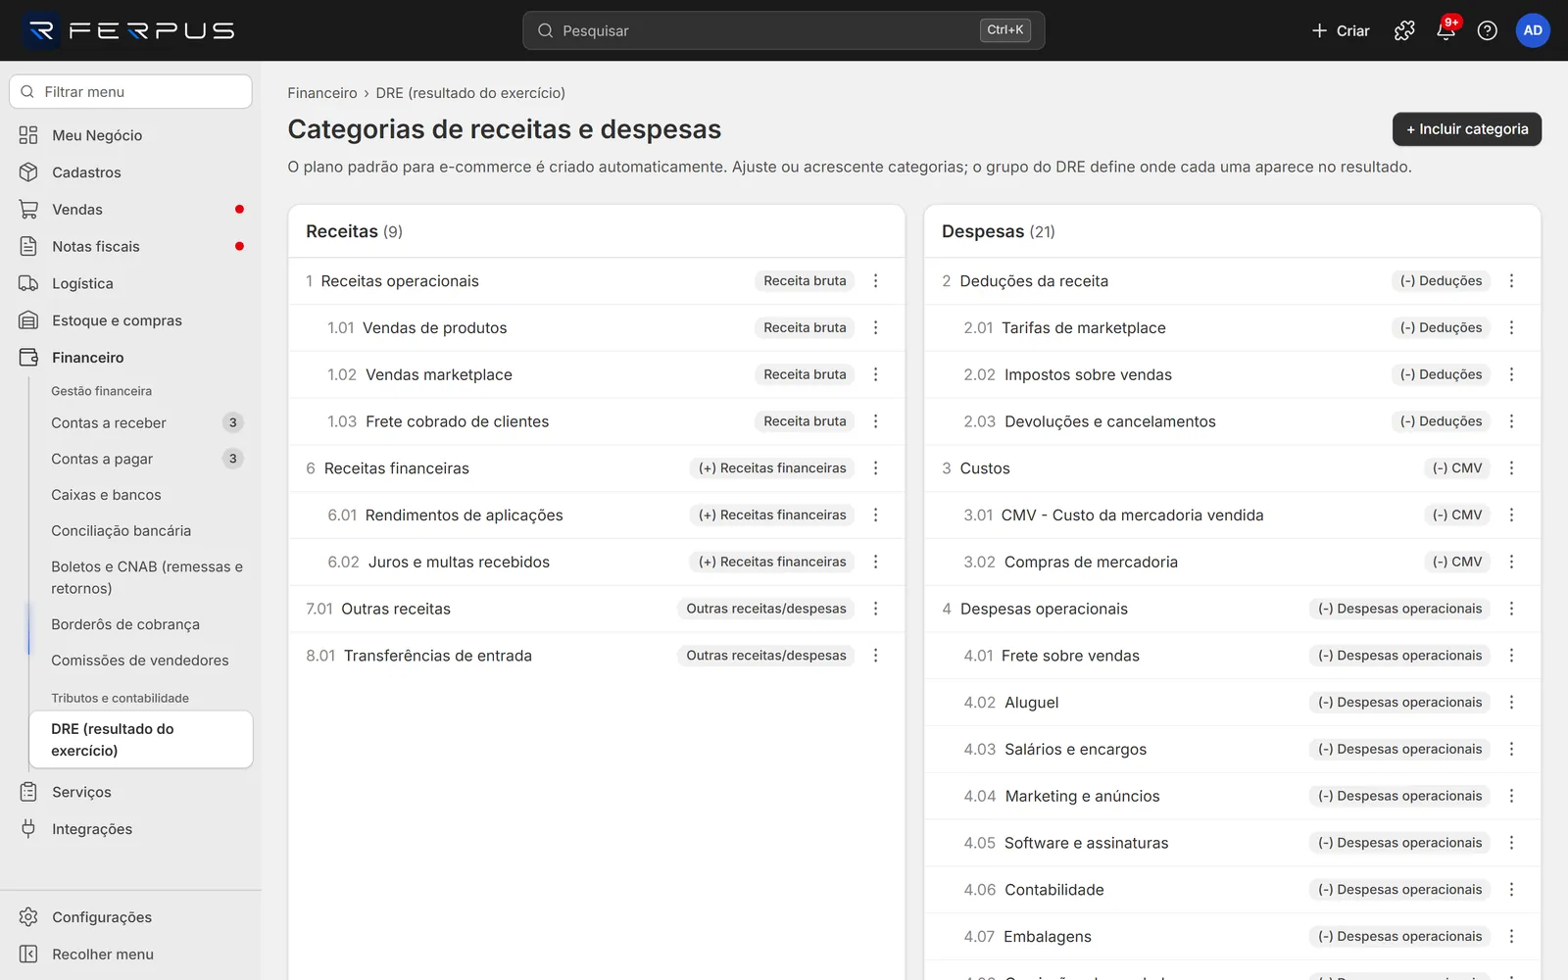This screenshot has width=1568, height=980.
Task: Open Logística menu item
Action: coord(131,283)
